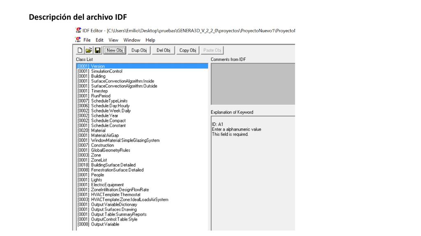This screenshot has width=421, height=236.
Task: Select the People class
Action: pos(142,175)
